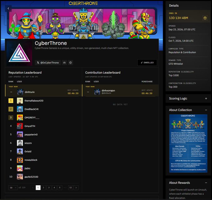The image size is (212, 200).
Task: Open peppsterin0 avatar
Action: [x=20, y=135]
